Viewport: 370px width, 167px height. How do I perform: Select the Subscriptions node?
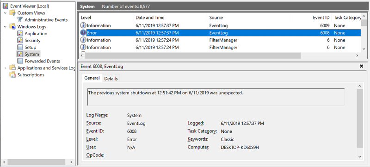(x=31, y=75)
